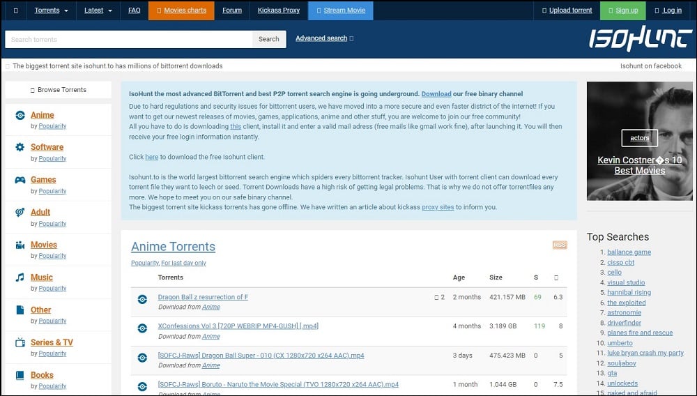Click top search 'luke bryan crash my party'

[645, 353]
